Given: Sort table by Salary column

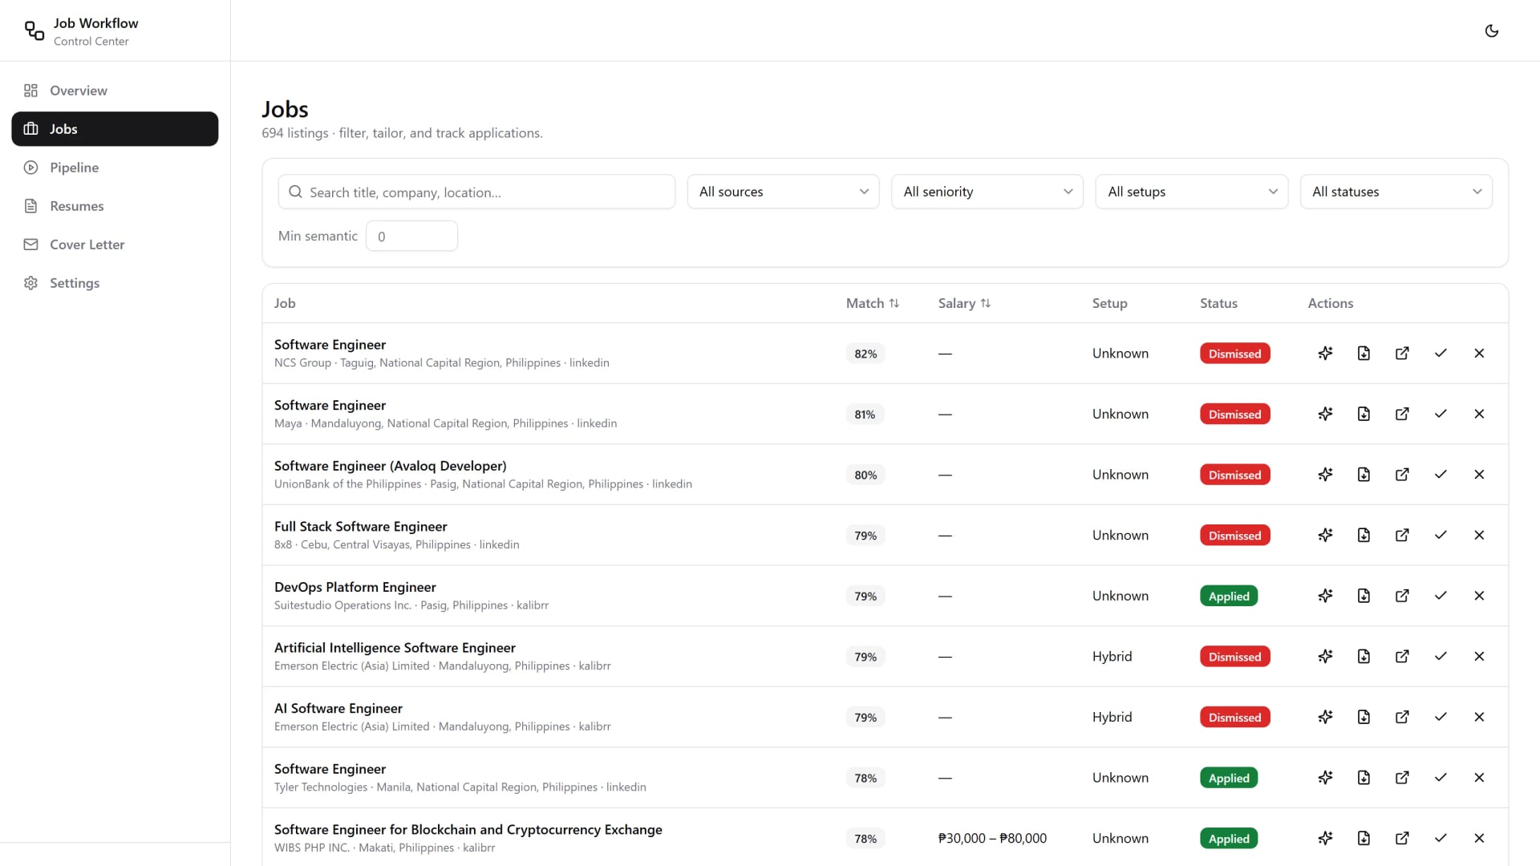Looking at the screenshot, I should (x=964, y=303).
